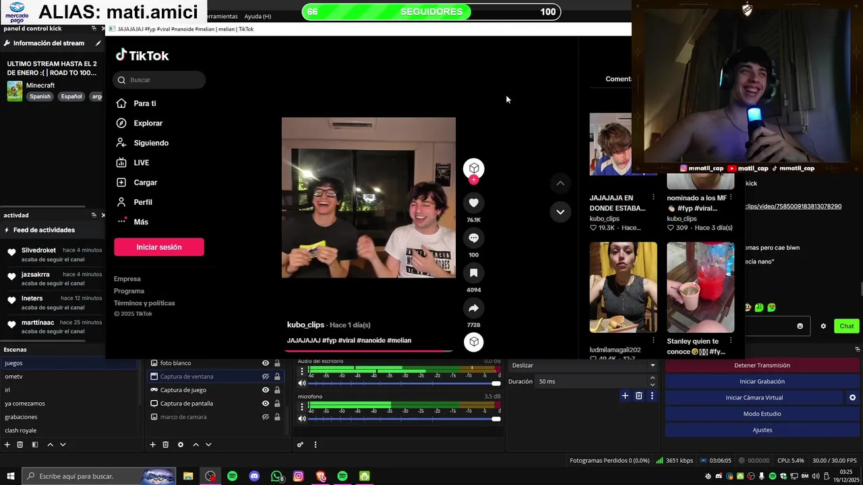Viewport: 863px width, 485px height.
Task: Move source down in the sources list
Action: pyautogui.click(x=208, y=445)
